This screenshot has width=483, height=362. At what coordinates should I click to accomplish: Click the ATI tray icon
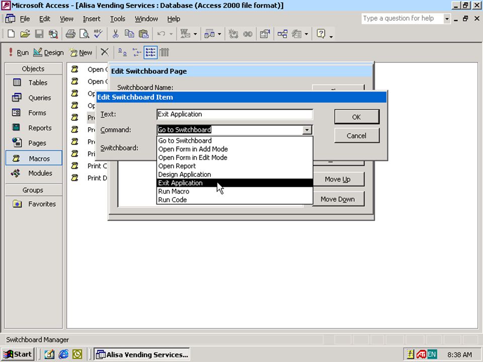click(x=421, y=354)
